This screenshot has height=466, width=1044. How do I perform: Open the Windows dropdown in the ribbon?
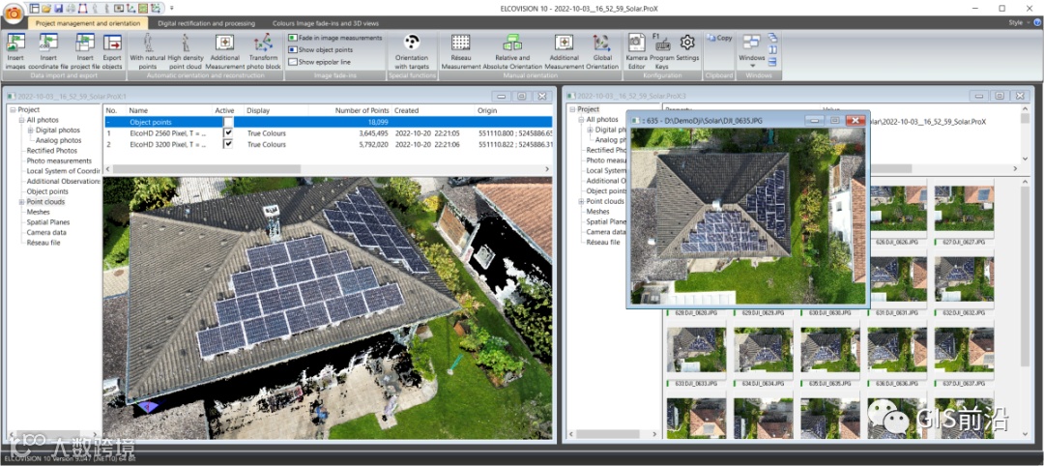752,50
